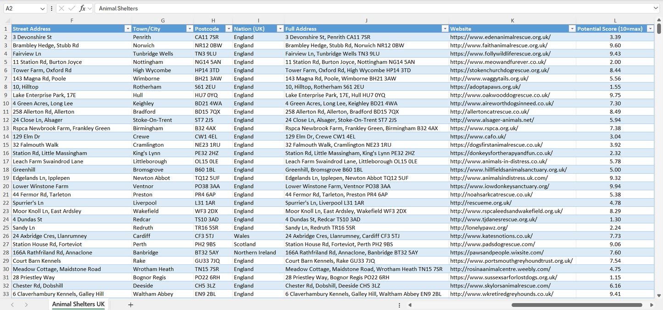Click the left scroll arrow on horizontal scrollbar

[x=410, y=304]
